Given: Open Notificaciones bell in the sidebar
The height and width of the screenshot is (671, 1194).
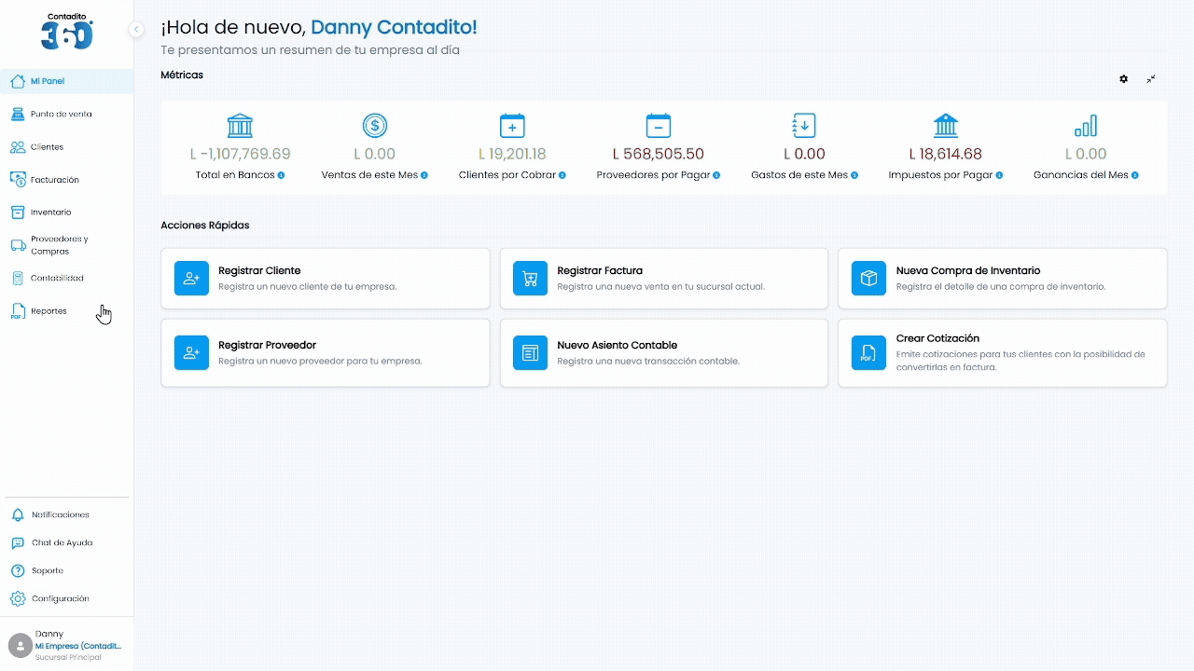Looking at the screenshot, I should (x=66, y=514).
